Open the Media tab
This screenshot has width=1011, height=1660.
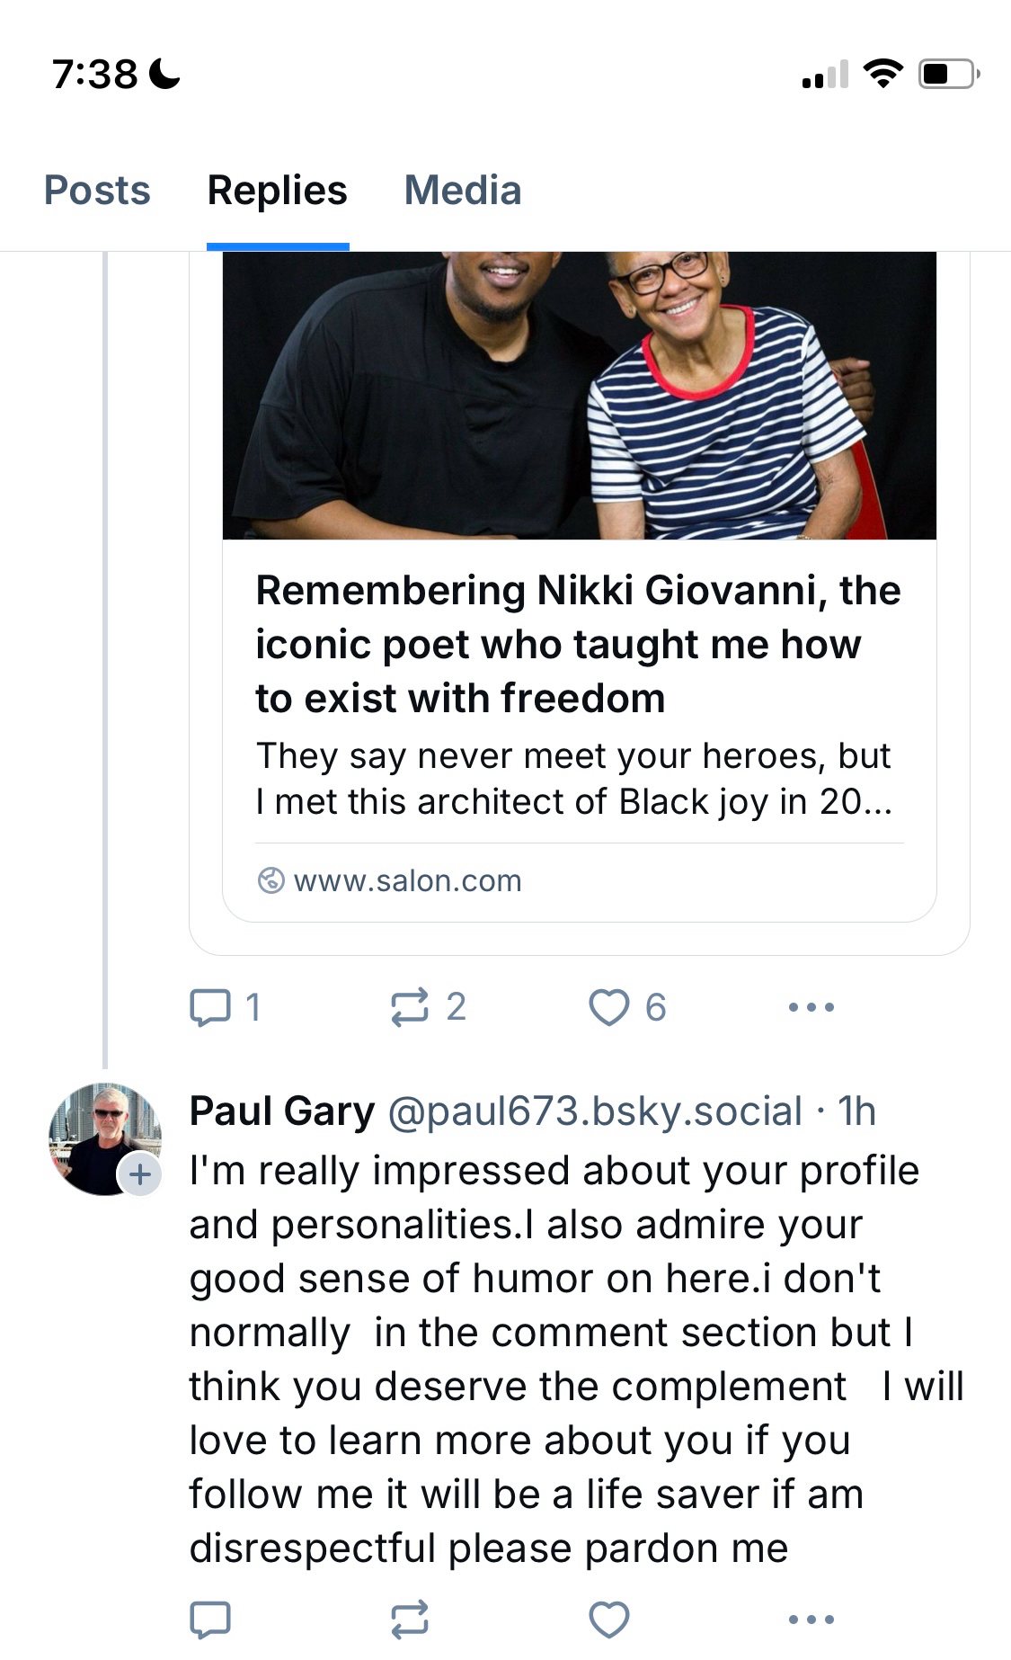pos(463,191)
